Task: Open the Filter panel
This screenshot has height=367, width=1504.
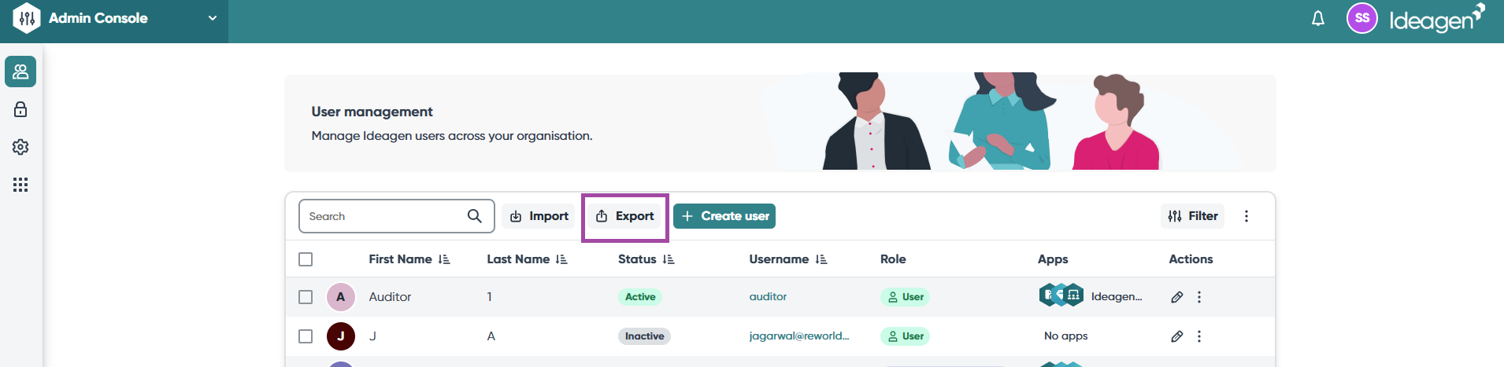Action: pyautogui.click(x=1193, y=216)
